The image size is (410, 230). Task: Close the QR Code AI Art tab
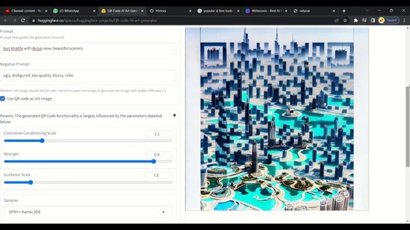[x=142, y=11]
